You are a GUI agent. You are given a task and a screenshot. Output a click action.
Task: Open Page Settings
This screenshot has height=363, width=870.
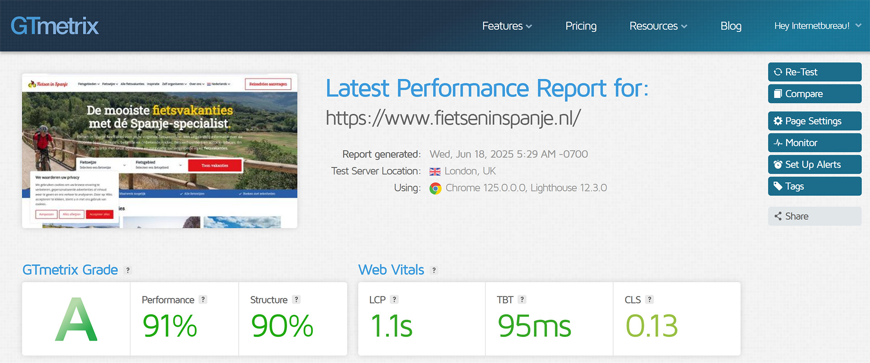[815, 121]
